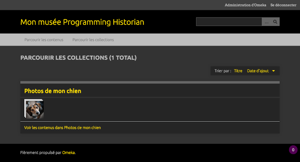Open Administration d'Omeka link
The height and width of the screenshot is (162, 300).
click(245, 5)
